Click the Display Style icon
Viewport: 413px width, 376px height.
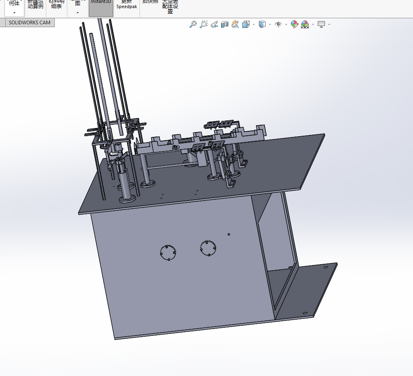pyautogui.click(x=262, y=24)
